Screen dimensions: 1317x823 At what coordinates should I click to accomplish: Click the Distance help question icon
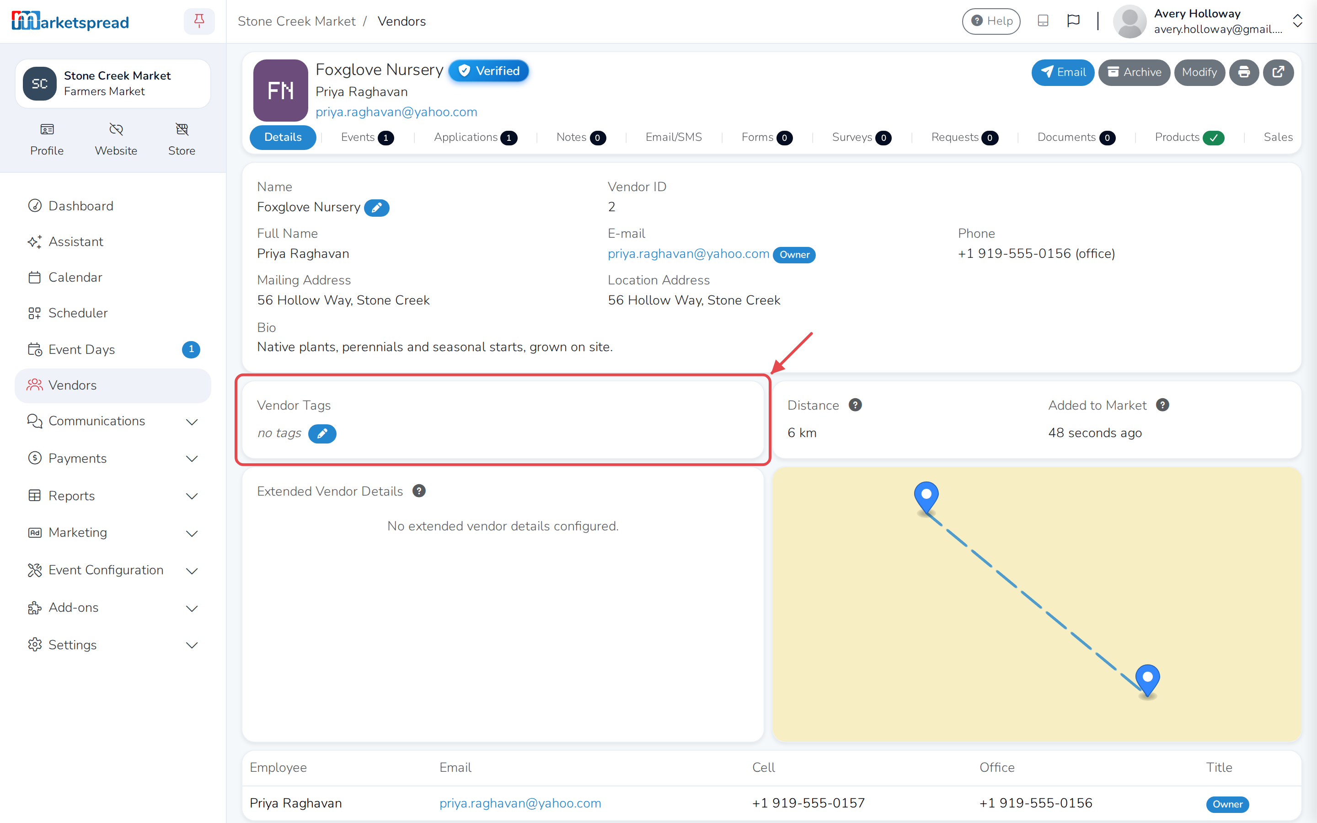point(855,405)
